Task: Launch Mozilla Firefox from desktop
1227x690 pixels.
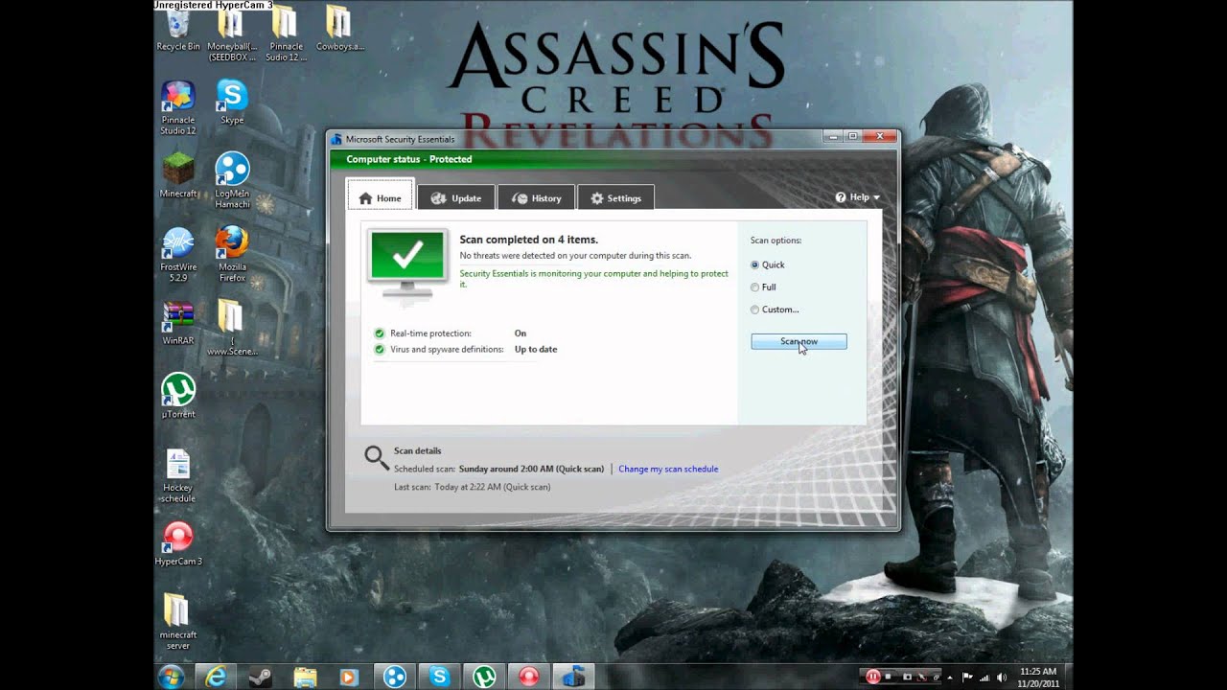Action: [x=232, y=254]
